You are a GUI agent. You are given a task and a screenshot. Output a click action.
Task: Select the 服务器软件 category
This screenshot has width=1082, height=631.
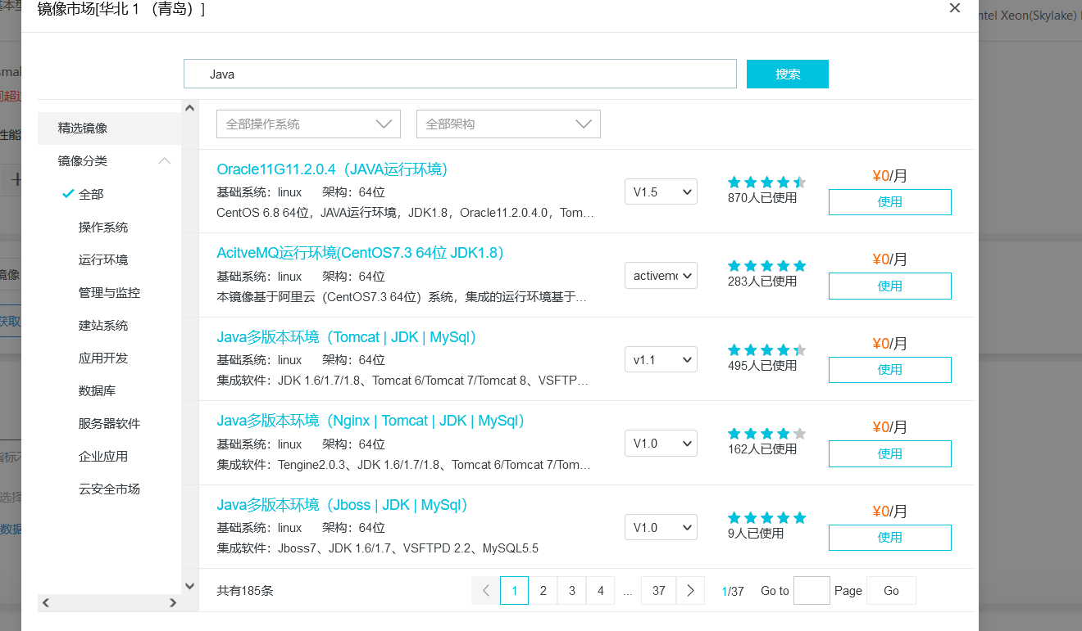coord(109,424)
